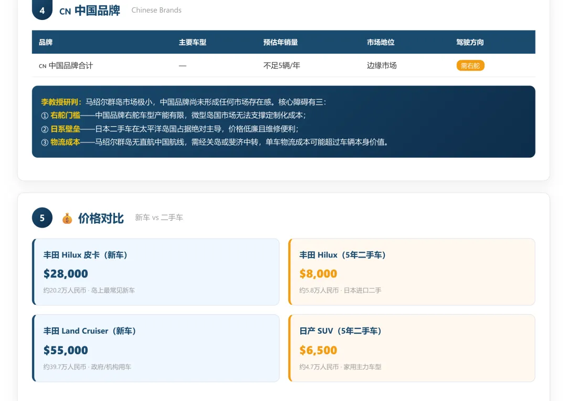Click the 约20.2万人民币 note
This screenshot has height=401, width=567.
65,290
